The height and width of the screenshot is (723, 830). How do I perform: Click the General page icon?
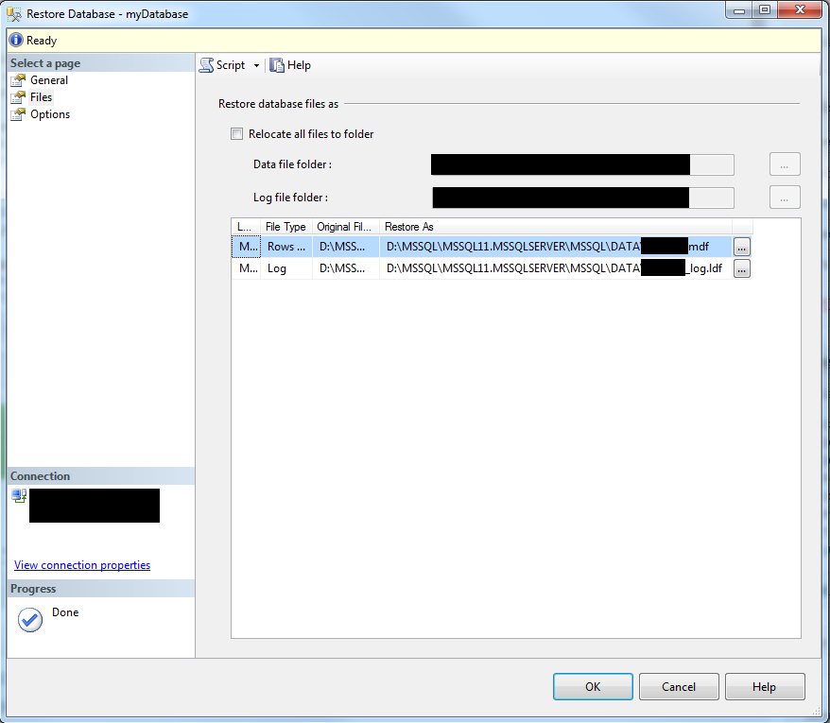(18, 80)
